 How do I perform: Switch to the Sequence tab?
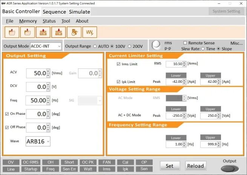click(54, 12)
